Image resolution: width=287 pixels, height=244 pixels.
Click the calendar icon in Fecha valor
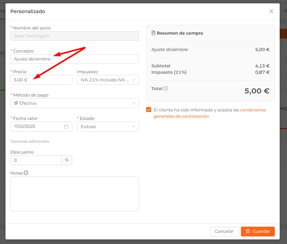click(66, 126)
